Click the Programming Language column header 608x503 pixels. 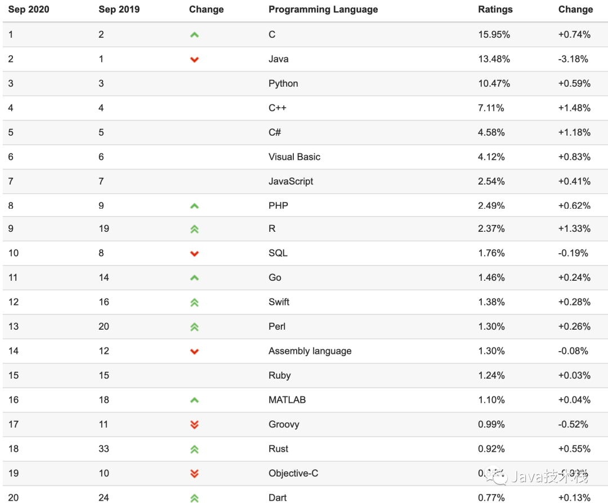[x=323, y=10]
